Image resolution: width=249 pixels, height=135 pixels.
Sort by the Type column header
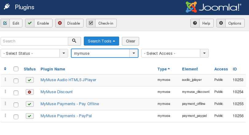coord(164,69)
